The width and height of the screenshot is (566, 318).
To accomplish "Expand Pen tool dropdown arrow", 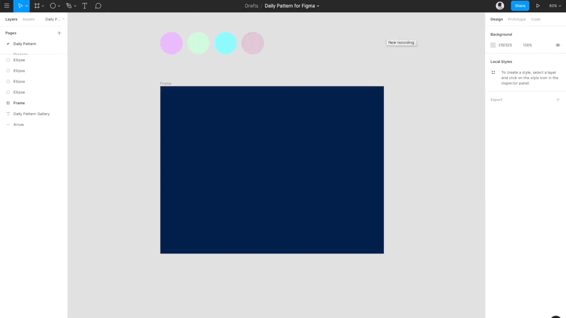I will click(x=75, y=6).
